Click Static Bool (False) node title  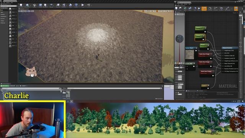pyautogui.click(x=206, y=71)
